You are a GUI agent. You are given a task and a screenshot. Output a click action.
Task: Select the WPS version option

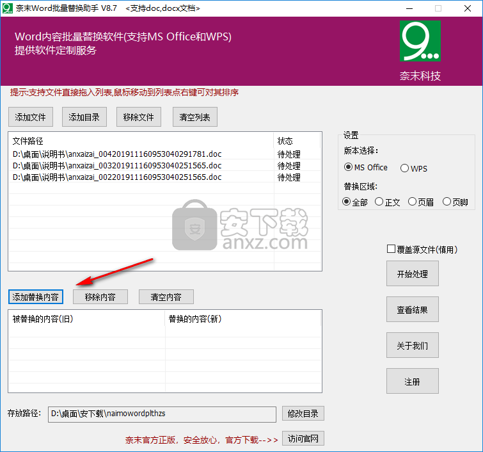[404, 168]
